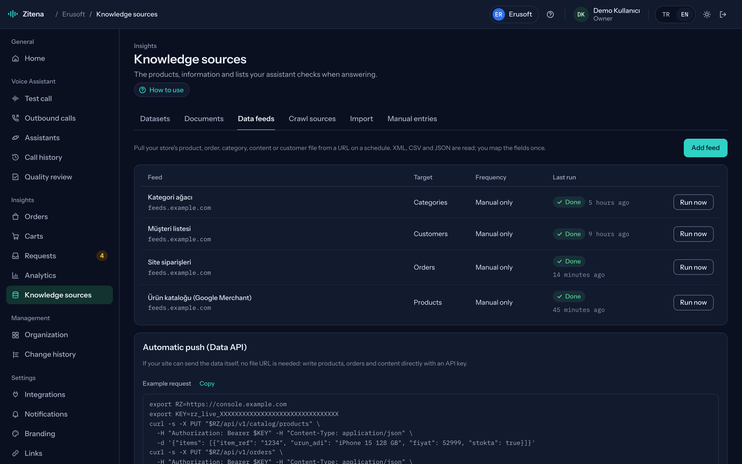Click the Zitena waveform logo icon
742x464 pixels.
coord(13,14)
